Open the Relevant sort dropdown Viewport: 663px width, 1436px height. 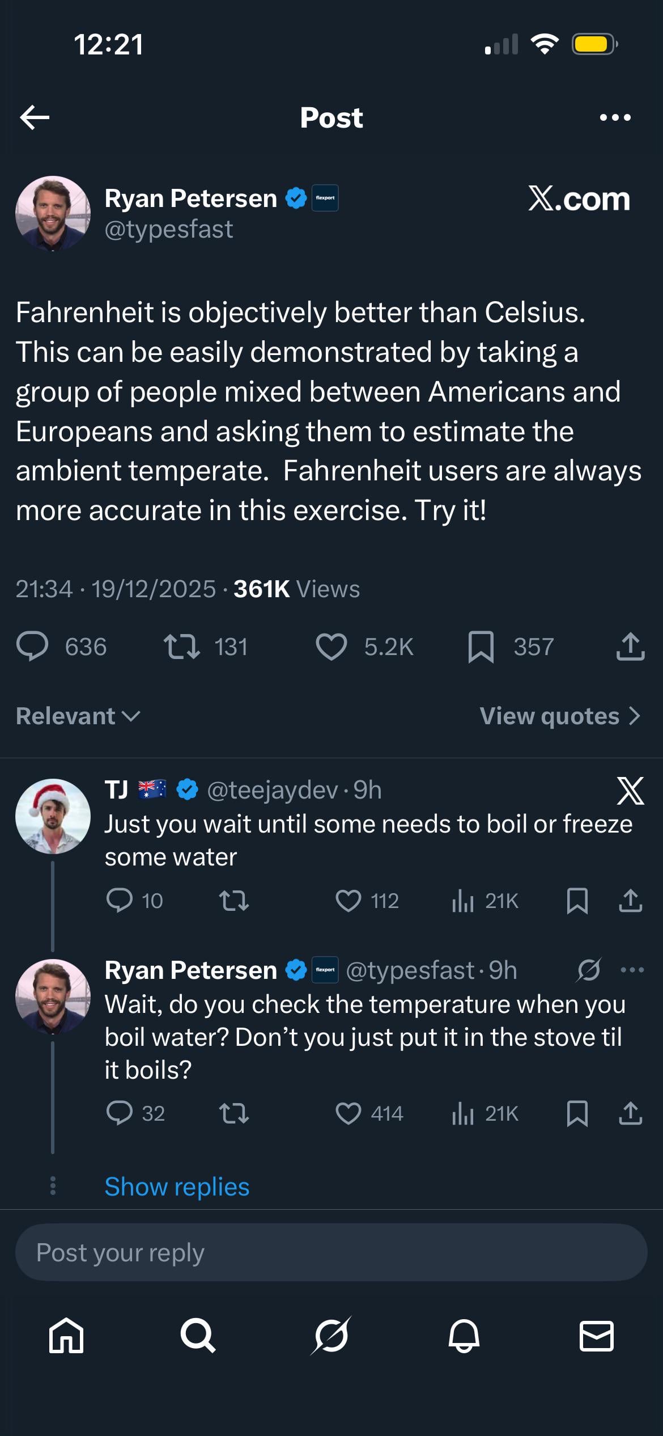tap(78, 716)
